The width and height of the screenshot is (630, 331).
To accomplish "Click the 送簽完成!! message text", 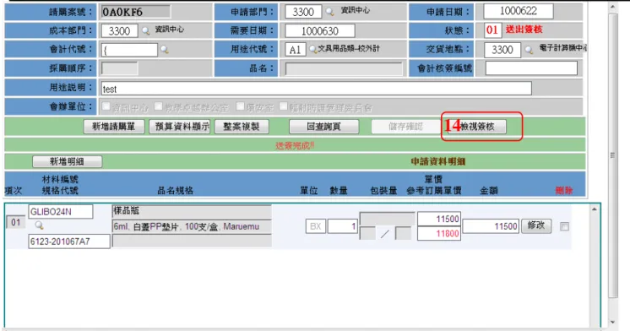I will tap(295, 145).
